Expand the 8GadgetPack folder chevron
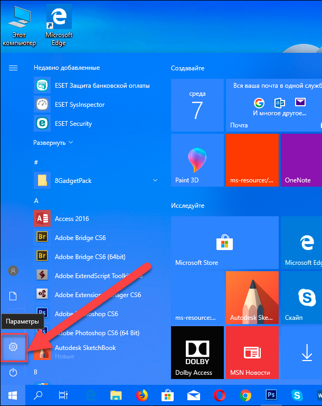The width and height of the screenshot is (322, 406). coord(155,180)
